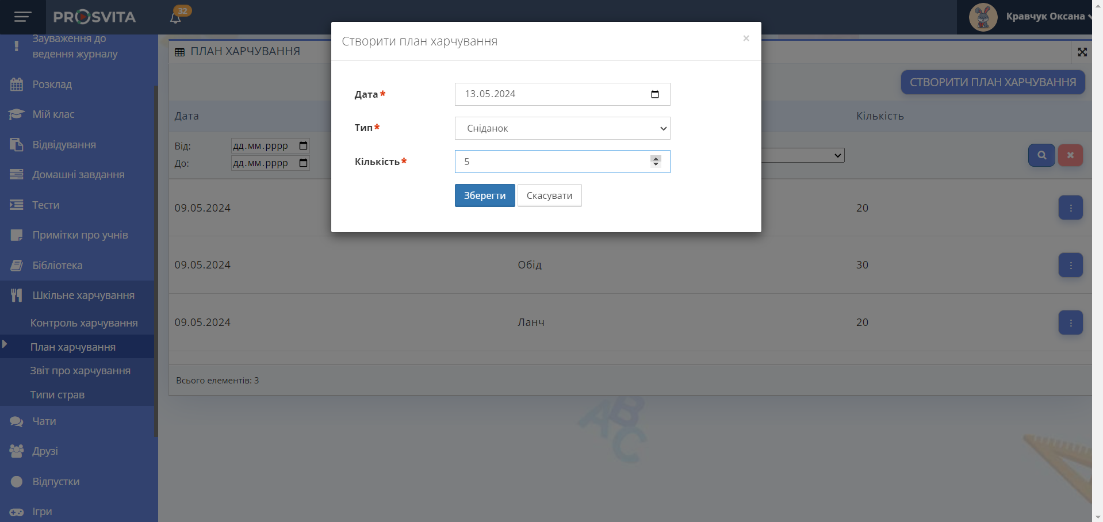Select Типи страв in sidebar
Image resolution: width=1103 pixels, height=522 pixels.
[x=57, y=395]
